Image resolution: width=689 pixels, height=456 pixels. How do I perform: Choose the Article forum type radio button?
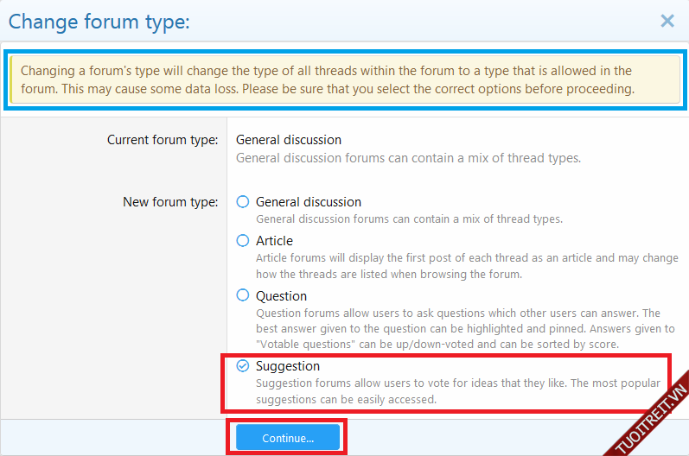pos(243,241)
